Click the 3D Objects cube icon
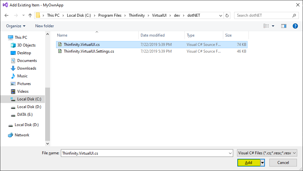 coord(13,45)
